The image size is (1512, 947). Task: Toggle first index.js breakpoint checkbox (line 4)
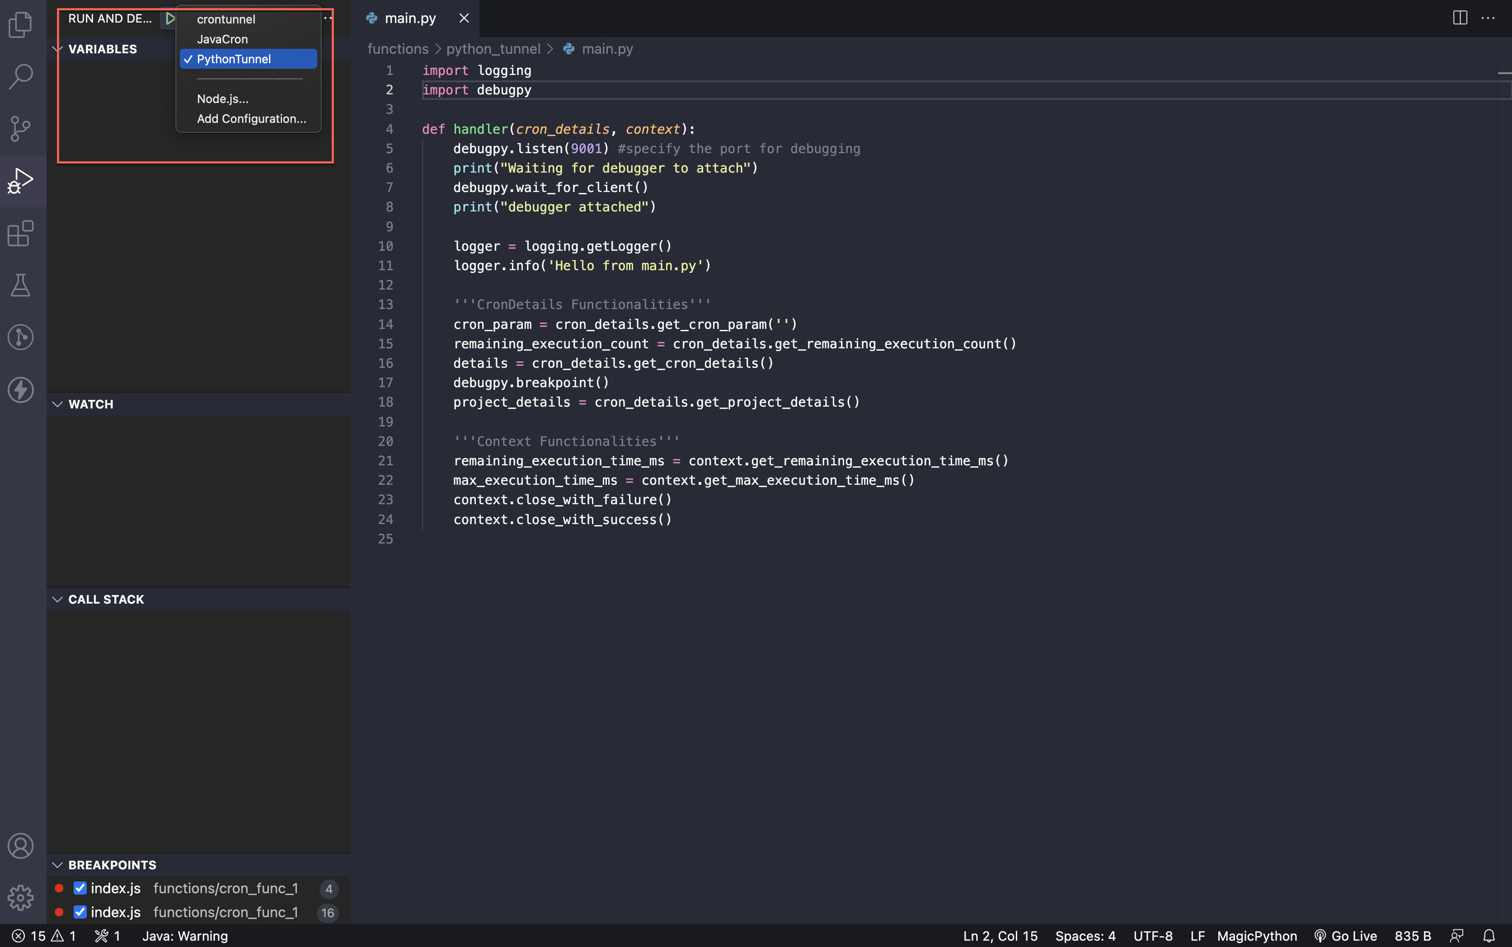coord(80,888)
